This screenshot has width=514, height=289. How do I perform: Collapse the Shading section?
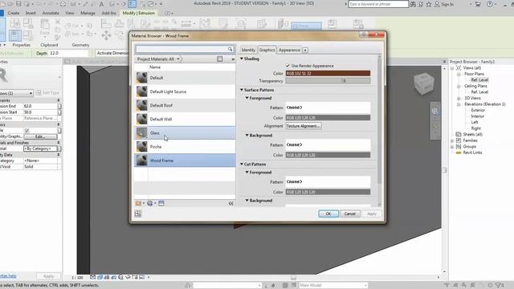click(242, 59)
